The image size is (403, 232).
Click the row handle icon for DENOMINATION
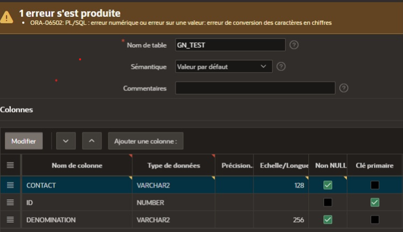point(10,220)
